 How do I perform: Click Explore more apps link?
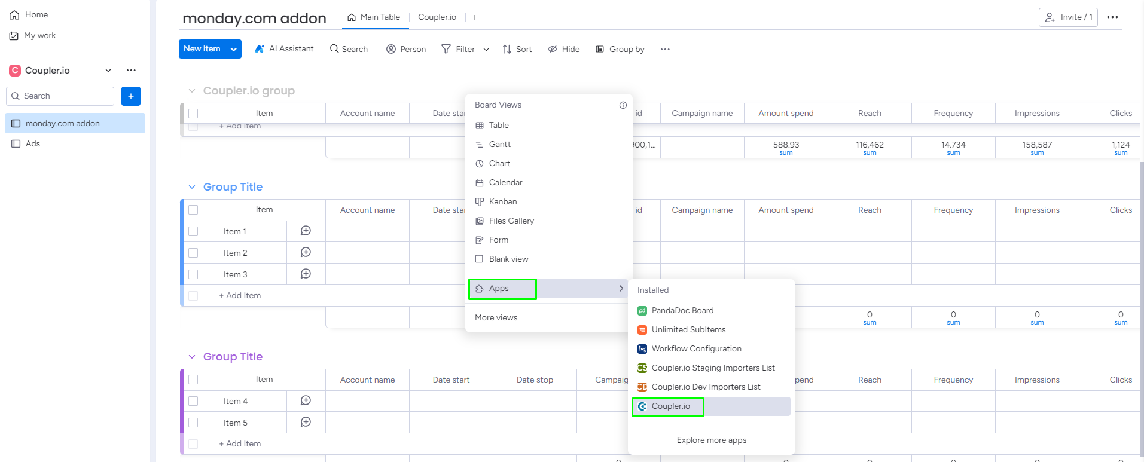click(711, 440)
